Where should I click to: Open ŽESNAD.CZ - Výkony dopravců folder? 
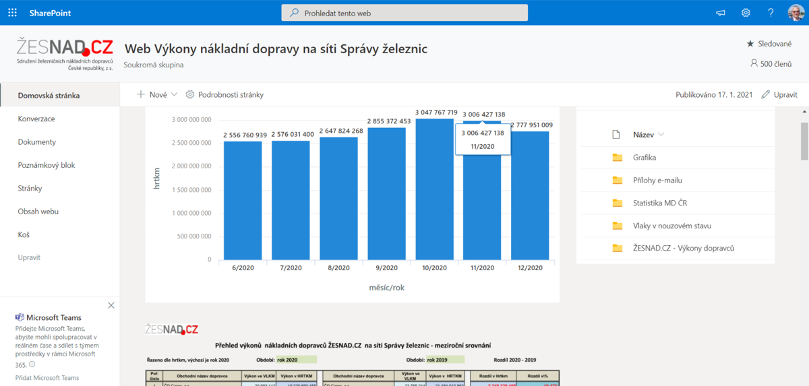684,248
